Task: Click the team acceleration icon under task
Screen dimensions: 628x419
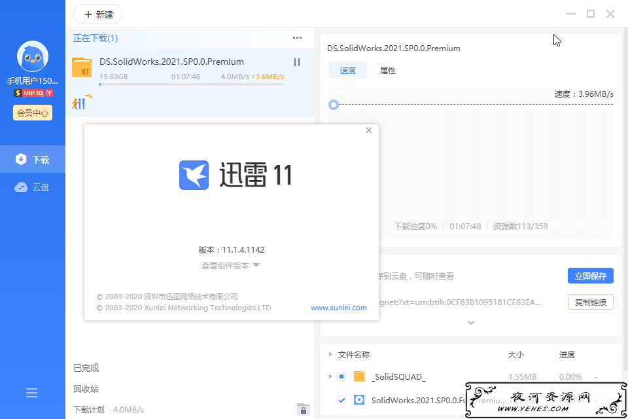Action: 82,102
